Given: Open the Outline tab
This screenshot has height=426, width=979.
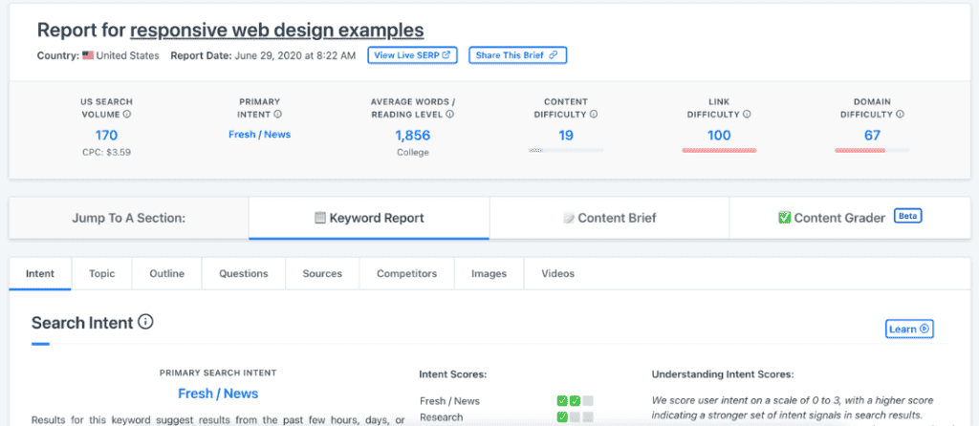Looking at the screenshot, I should point(166,274).
